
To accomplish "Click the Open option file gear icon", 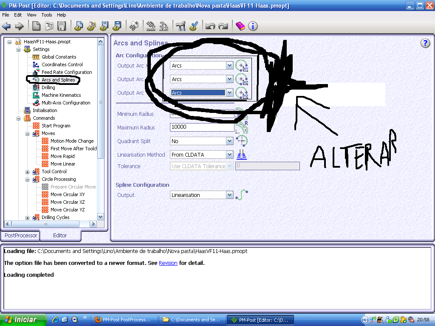I will pos(91,26).
